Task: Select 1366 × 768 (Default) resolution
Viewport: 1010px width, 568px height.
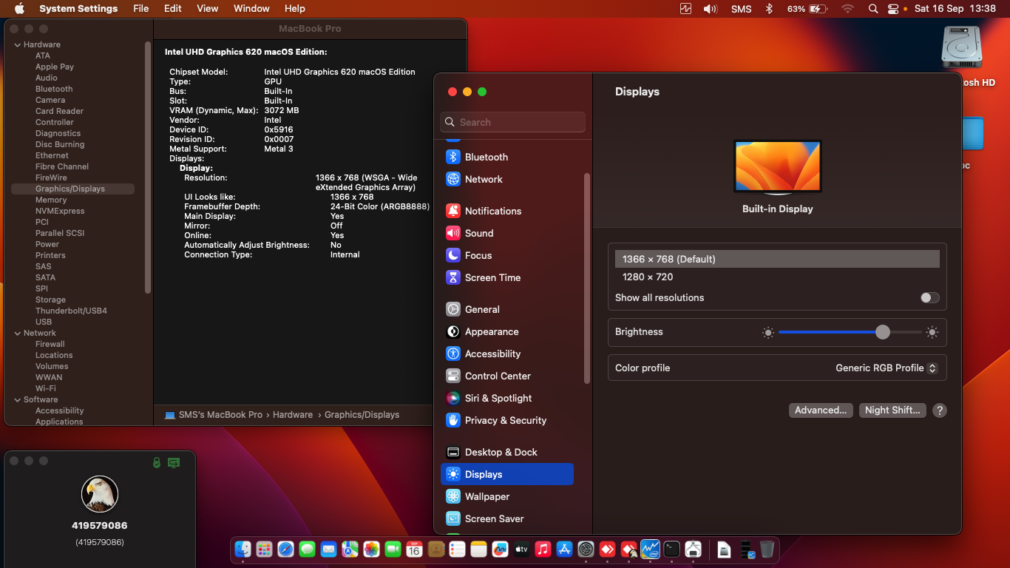Action: pos(777,259)
